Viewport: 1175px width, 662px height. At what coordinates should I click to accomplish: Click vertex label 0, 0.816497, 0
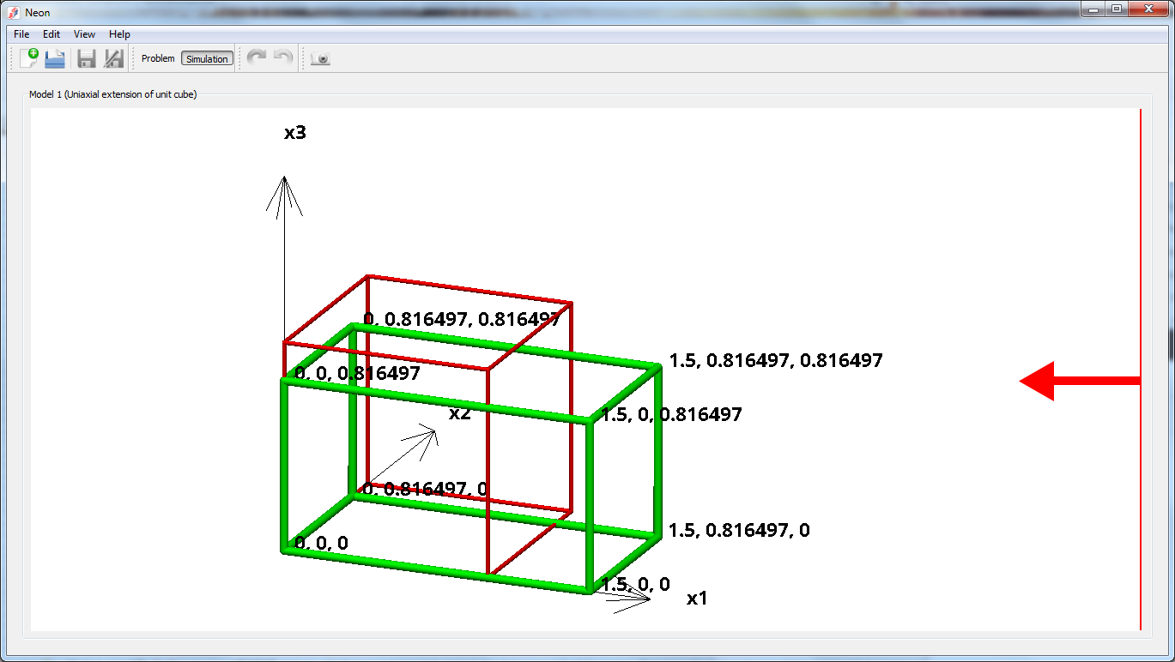click(426, 489)
